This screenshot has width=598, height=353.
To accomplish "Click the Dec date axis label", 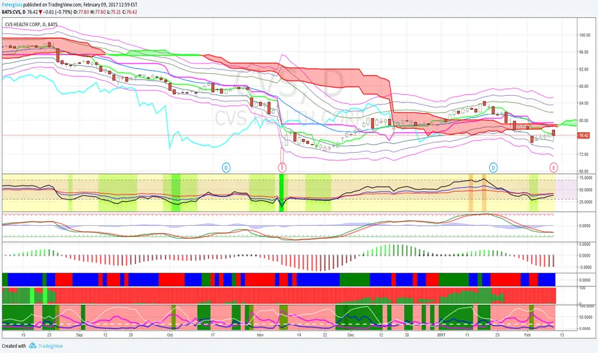I will [x=351, y=335].
